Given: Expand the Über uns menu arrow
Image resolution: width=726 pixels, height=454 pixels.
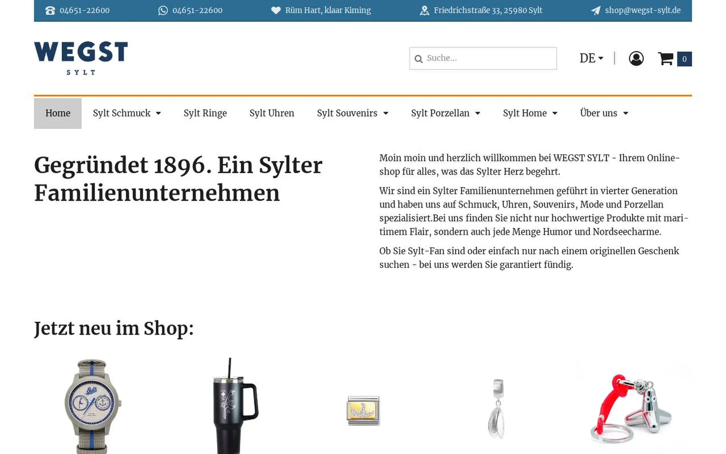Looking at the screenshot, I should tap(625, 114).
